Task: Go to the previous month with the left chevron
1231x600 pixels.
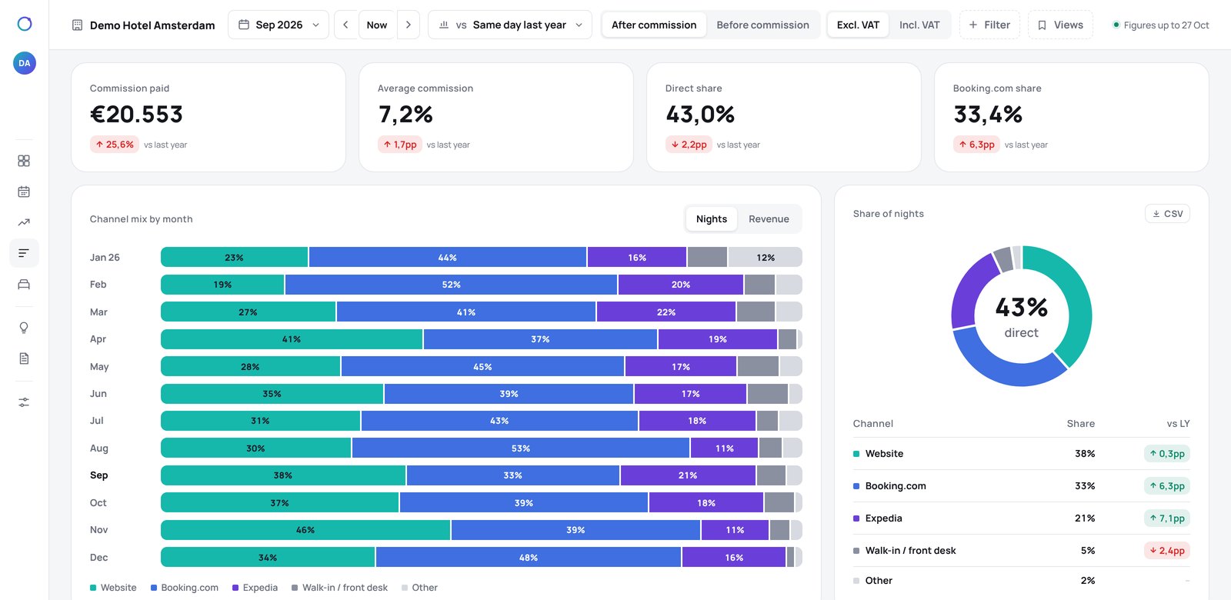Action: click(345, 25)
